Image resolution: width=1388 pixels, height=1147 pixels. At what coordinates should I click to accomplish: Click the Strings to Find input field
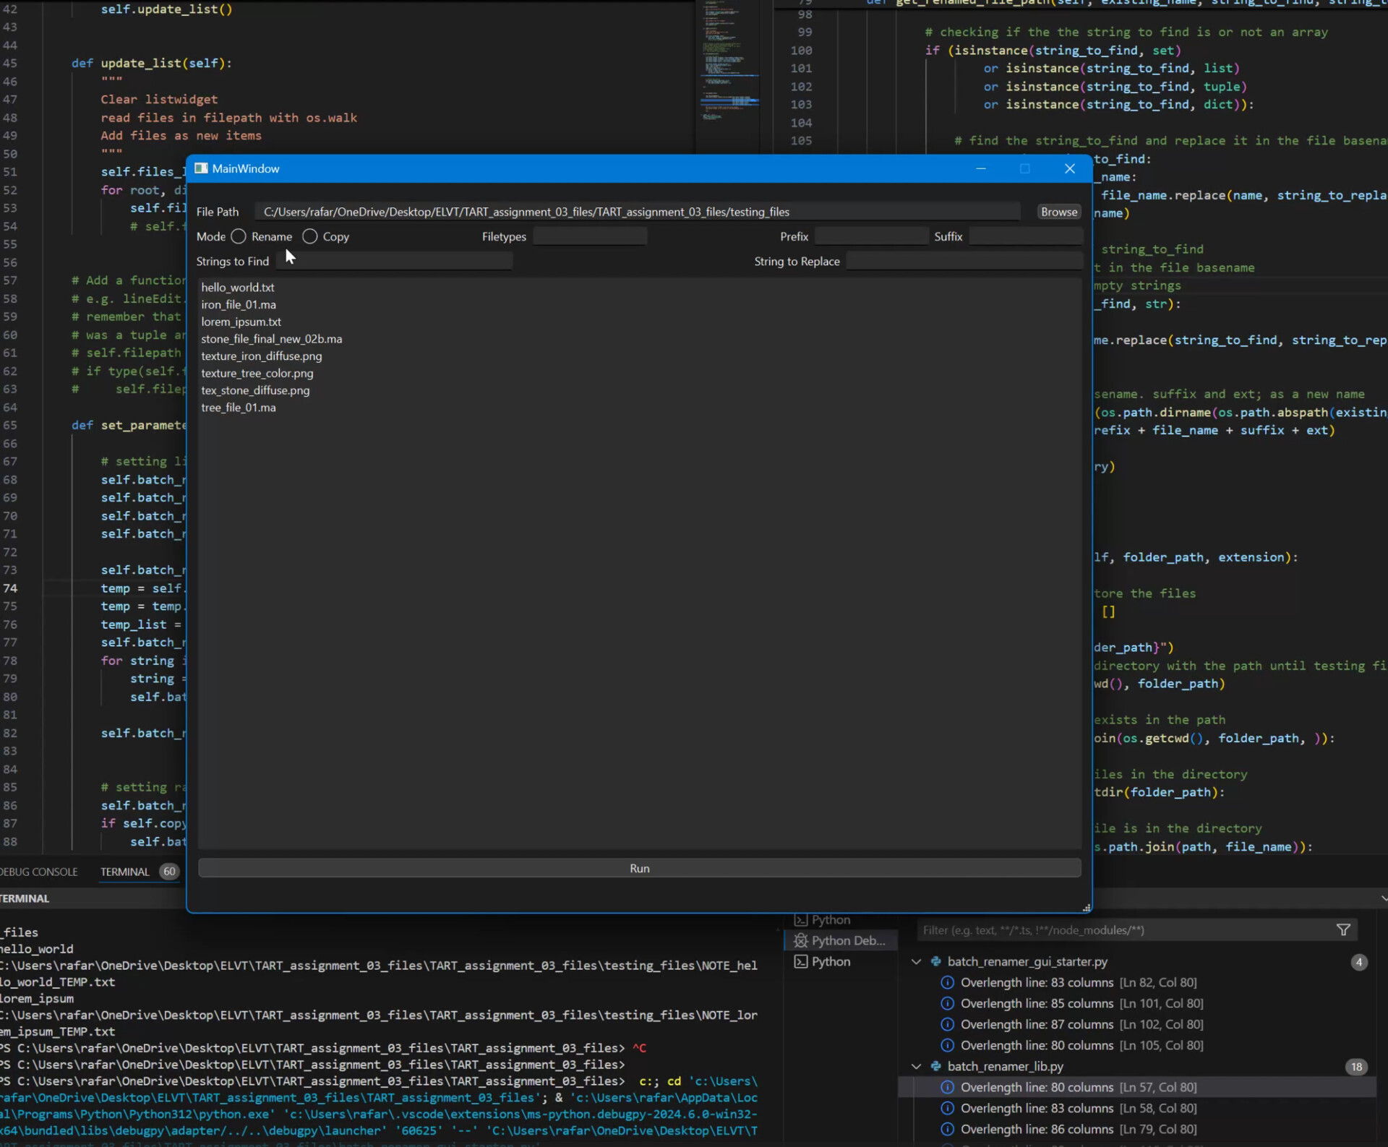pyautogui.click(x=394, y=261)
